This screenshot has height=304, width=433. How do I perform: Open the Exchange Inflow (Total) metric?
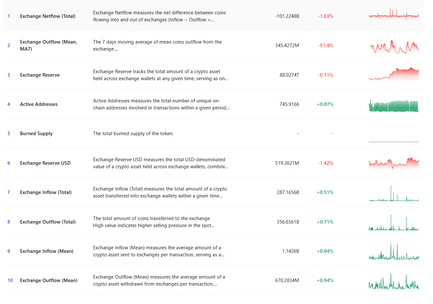46,192
